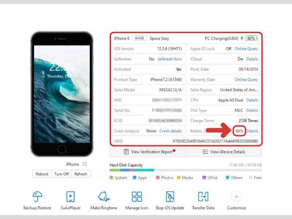Click the MLC disk type value

tap(239, 110)
